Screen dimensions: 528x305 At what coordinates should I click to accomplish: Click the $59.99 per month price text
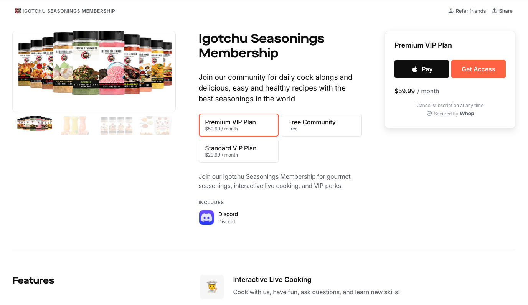coord(405,91)
